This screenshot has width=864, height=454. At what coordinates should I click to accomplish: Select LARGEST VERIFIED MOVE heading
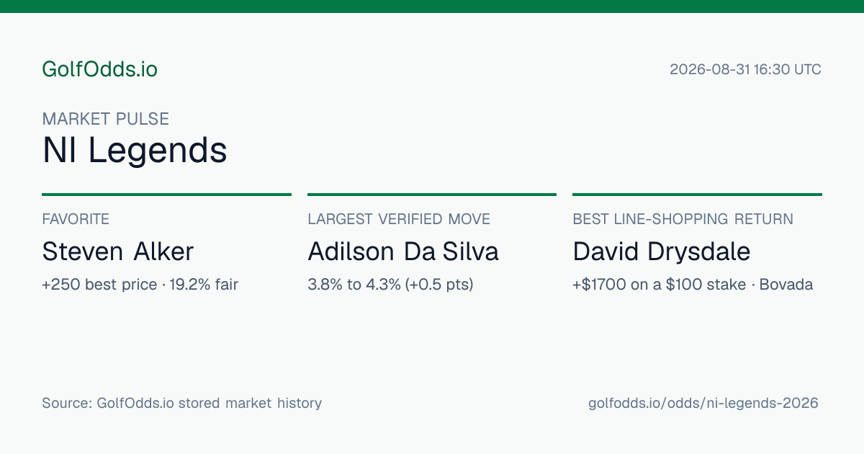tap(399, 219)
